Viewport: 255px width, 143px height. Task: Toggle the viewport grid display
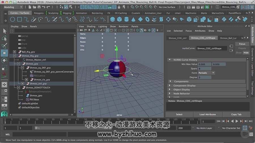[107, 30]
